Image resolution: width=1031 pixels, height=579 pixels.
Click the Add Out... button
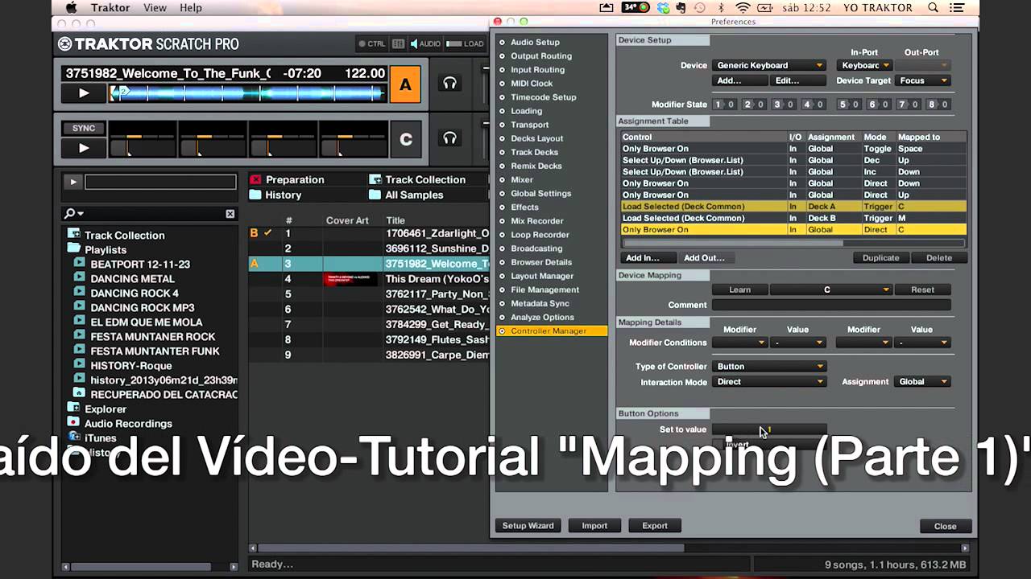coord(704,258)
